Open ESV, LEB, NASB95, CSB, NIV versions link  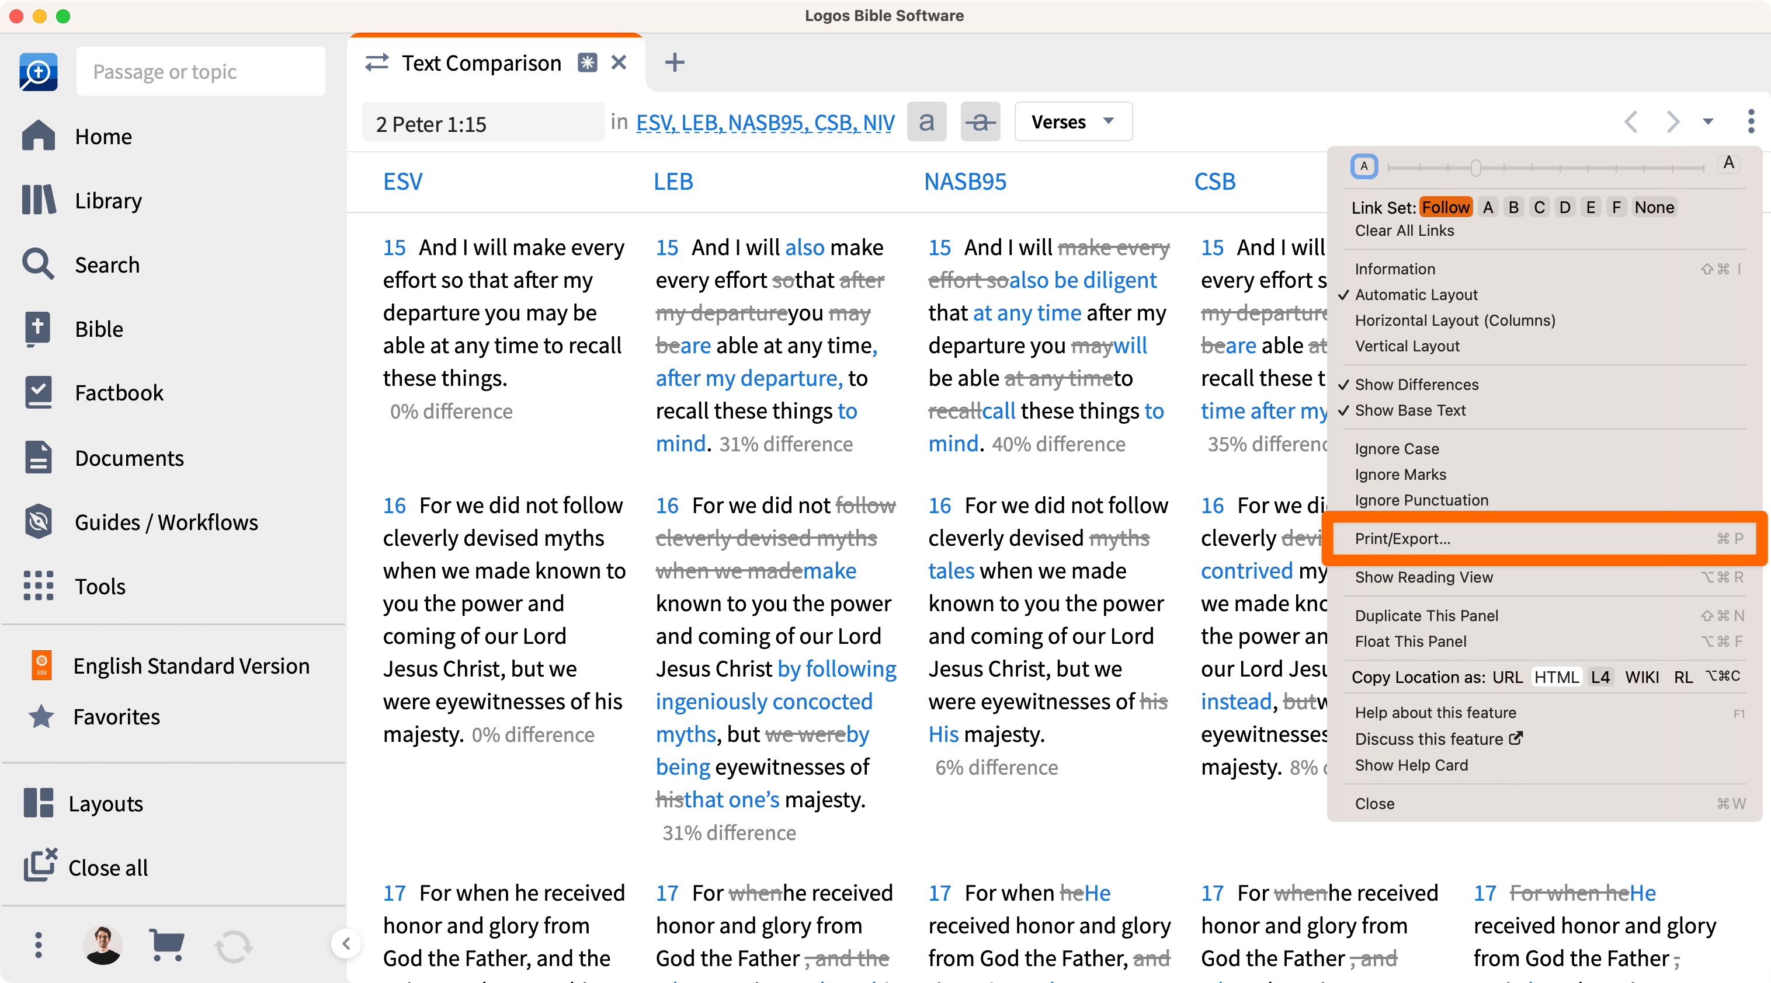765,122
